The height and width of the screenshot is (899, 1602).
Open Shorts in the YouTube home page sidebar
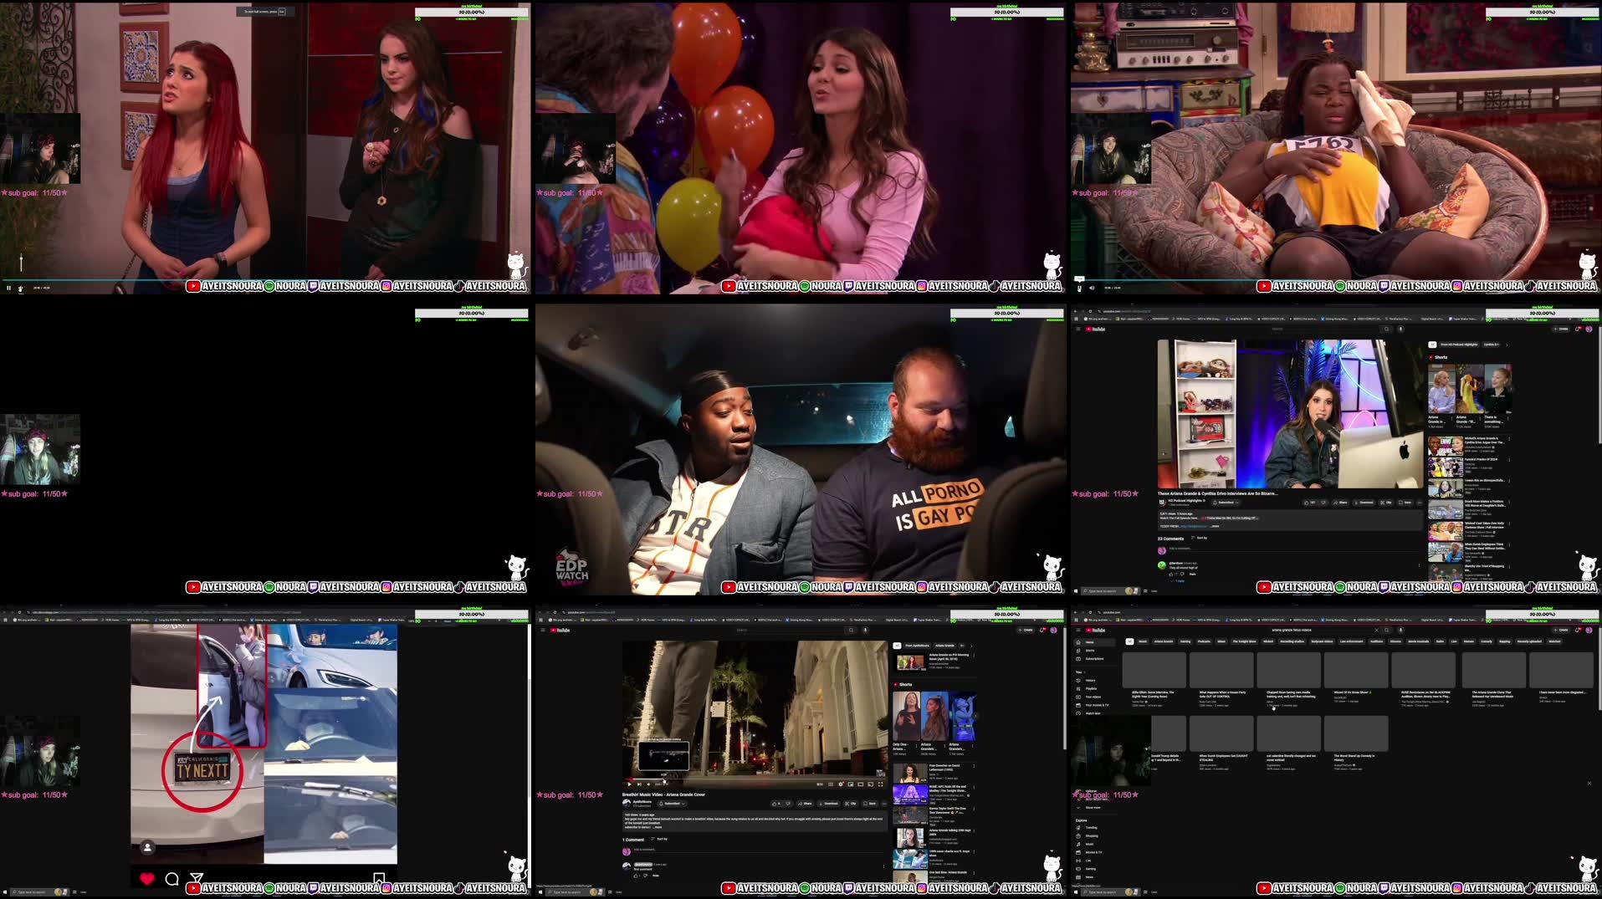(x=1089, y=651)
